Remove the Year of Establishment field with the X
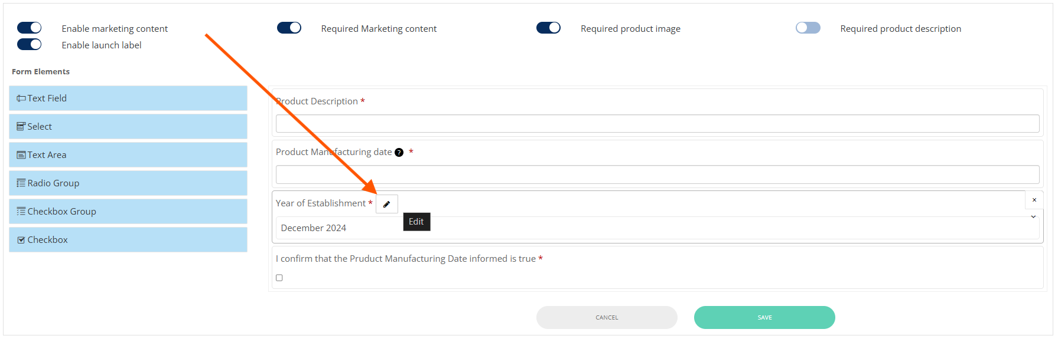The image size is (1058, 339). [1034, 200]
